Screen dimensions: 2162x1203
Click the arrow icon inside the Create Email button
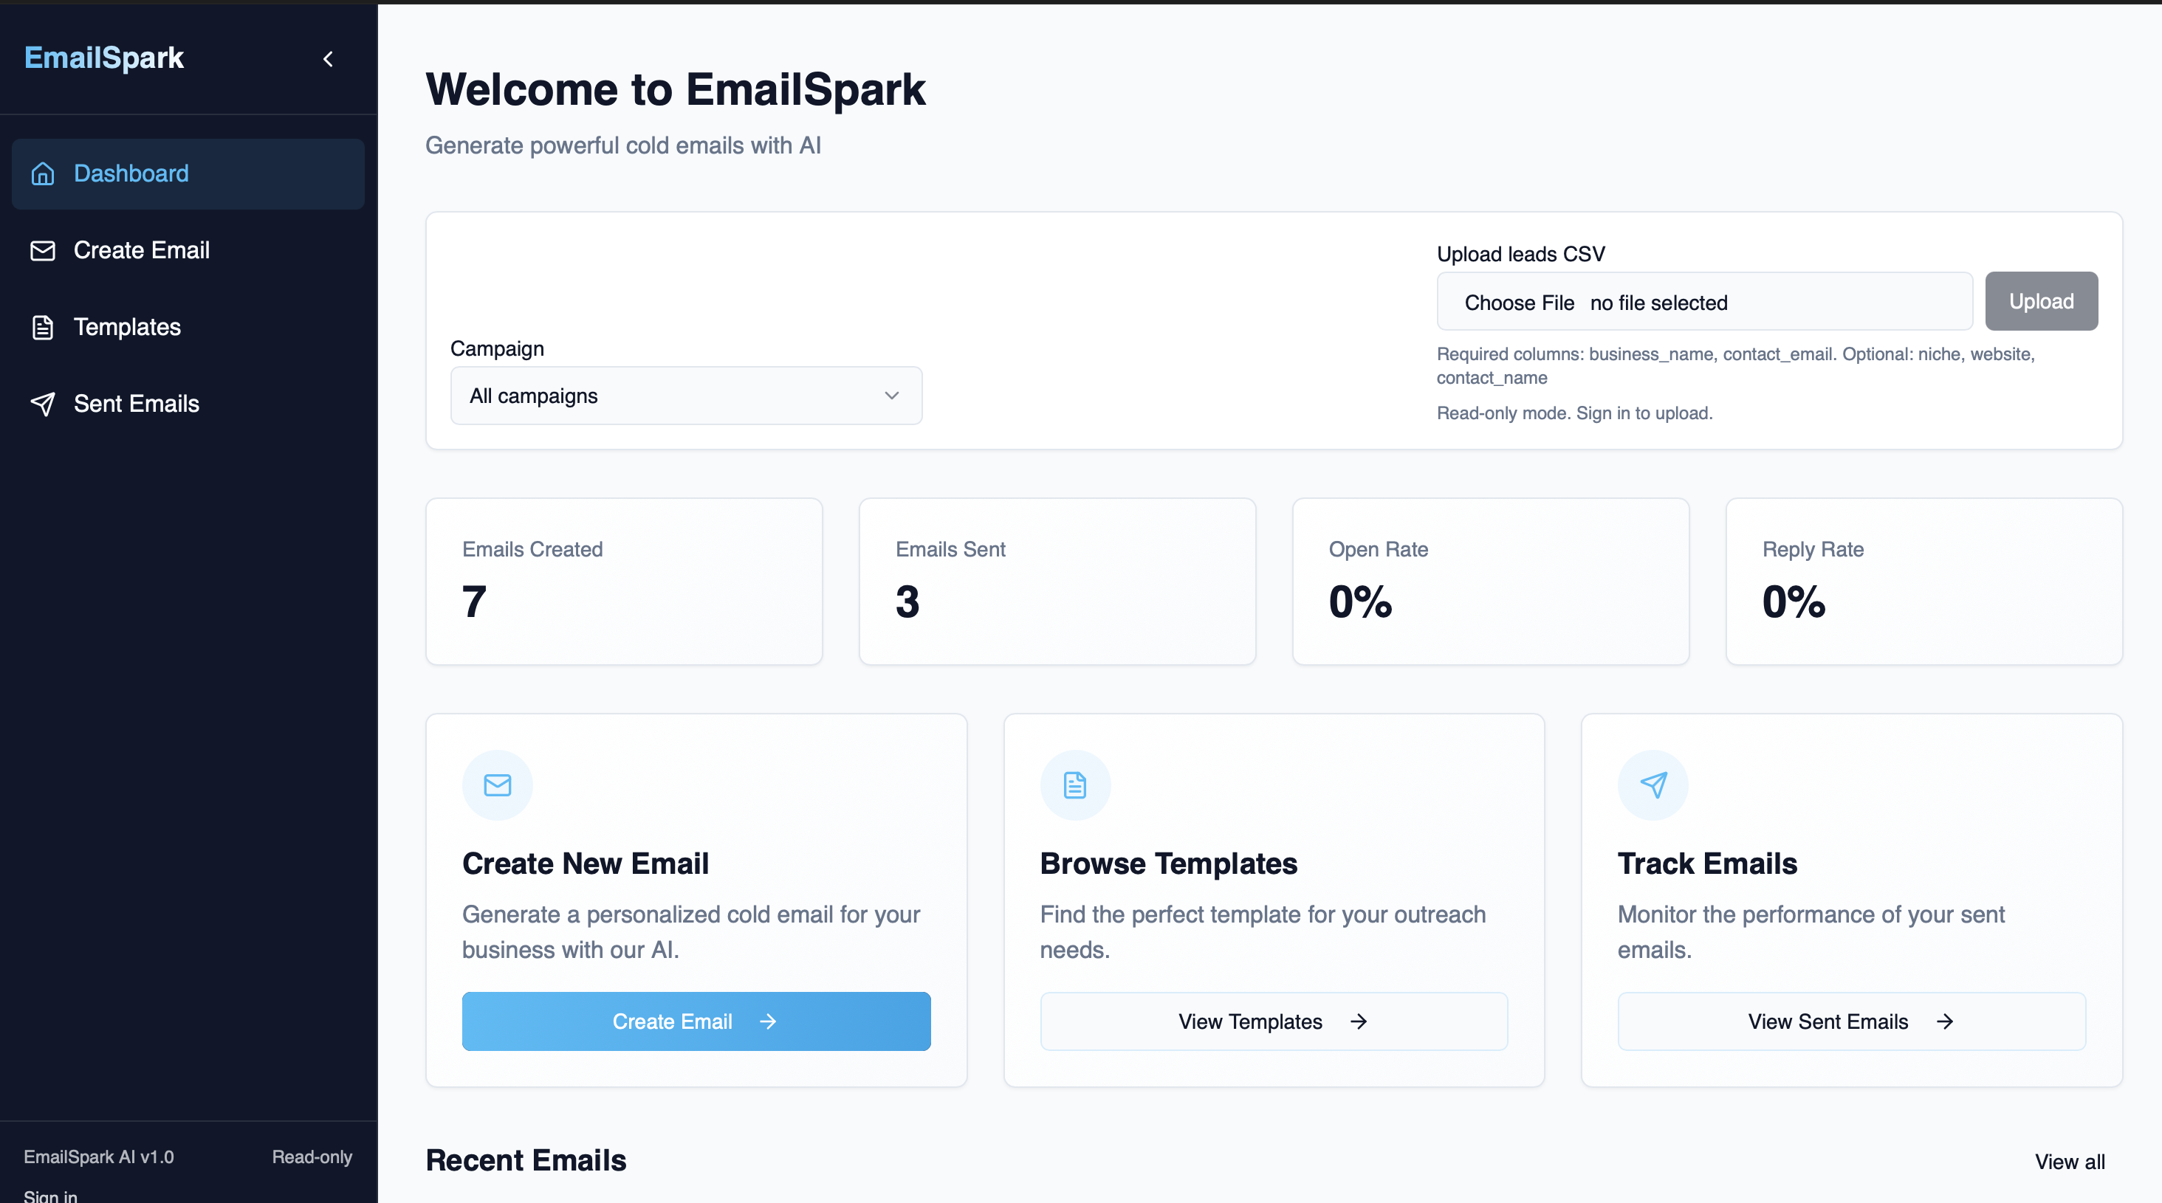[x=768, y=1021]
